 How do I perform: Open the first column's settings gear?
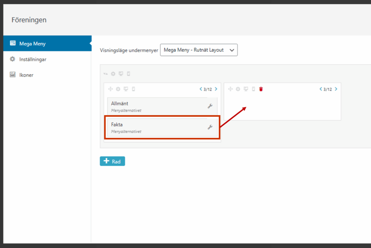point(118,89)
